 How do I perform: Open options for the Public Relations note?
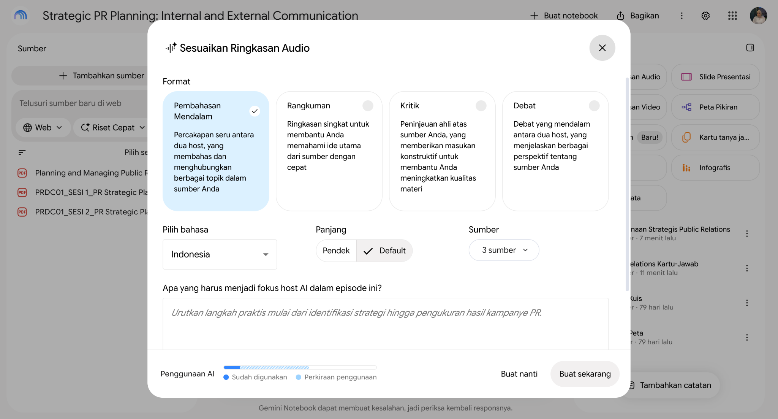pos(747,233)
